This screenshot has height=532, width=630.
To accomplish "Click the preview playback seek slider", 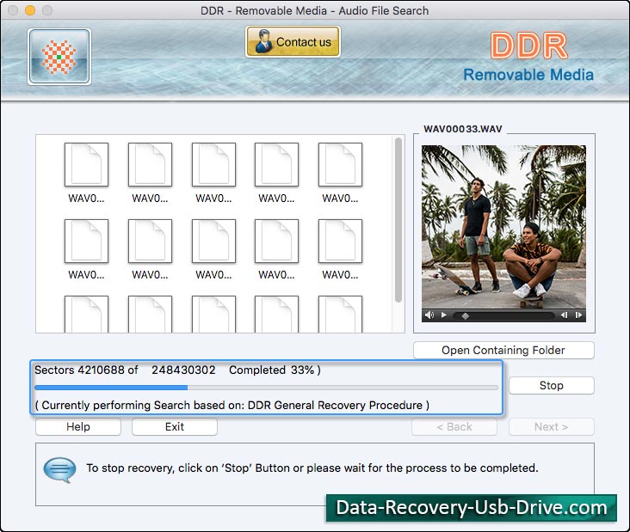I will [503, 315].
